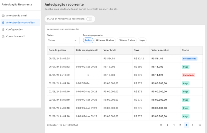Screen dimensions: 207x133
Task: Filter by Últimos 7 dias
Action: click(127, 40)
